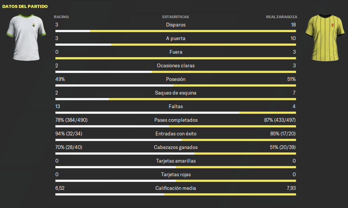
Task: Click the Saques de esquina label
Action: click(176, 93)
